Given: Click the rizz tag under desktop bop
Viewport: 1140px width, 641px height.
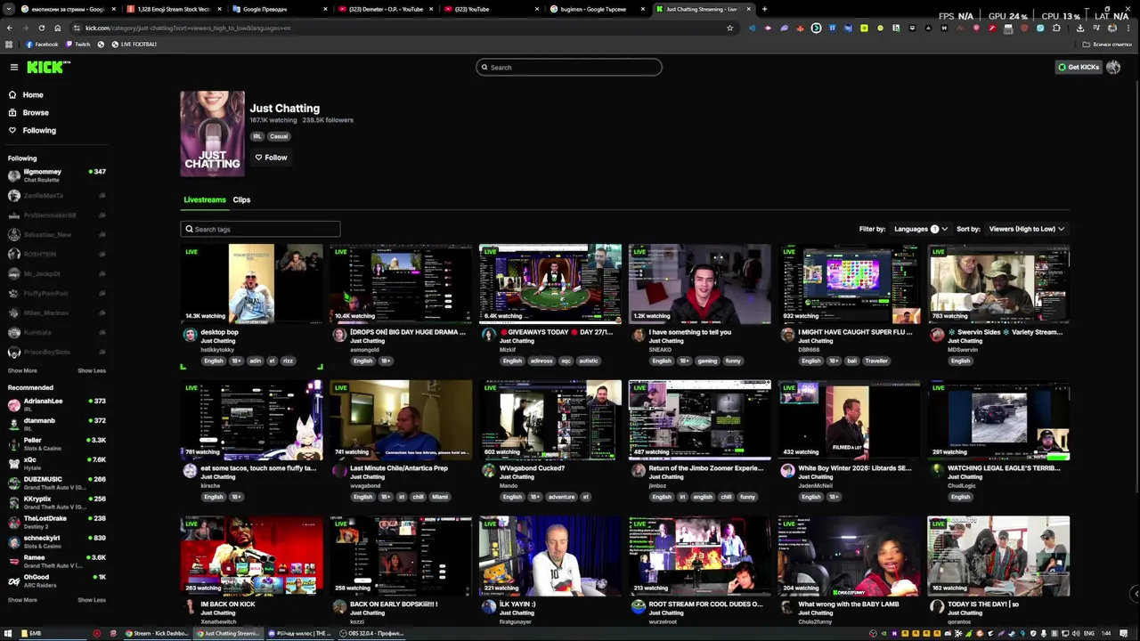Looking at the screenshot, I should pyautogui.click(x=288, y=361).
